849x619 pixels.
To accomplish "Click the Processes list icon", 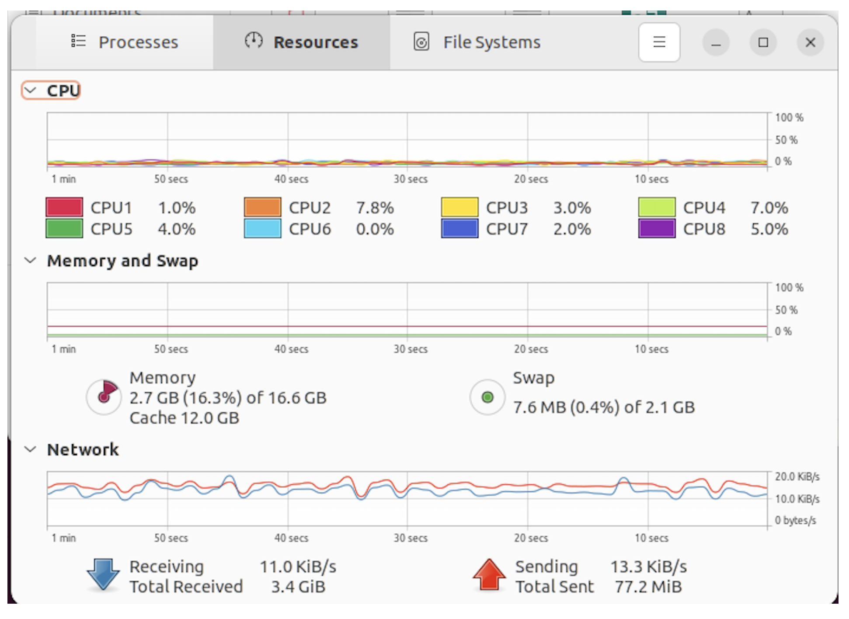I will (x=78, y=42).
